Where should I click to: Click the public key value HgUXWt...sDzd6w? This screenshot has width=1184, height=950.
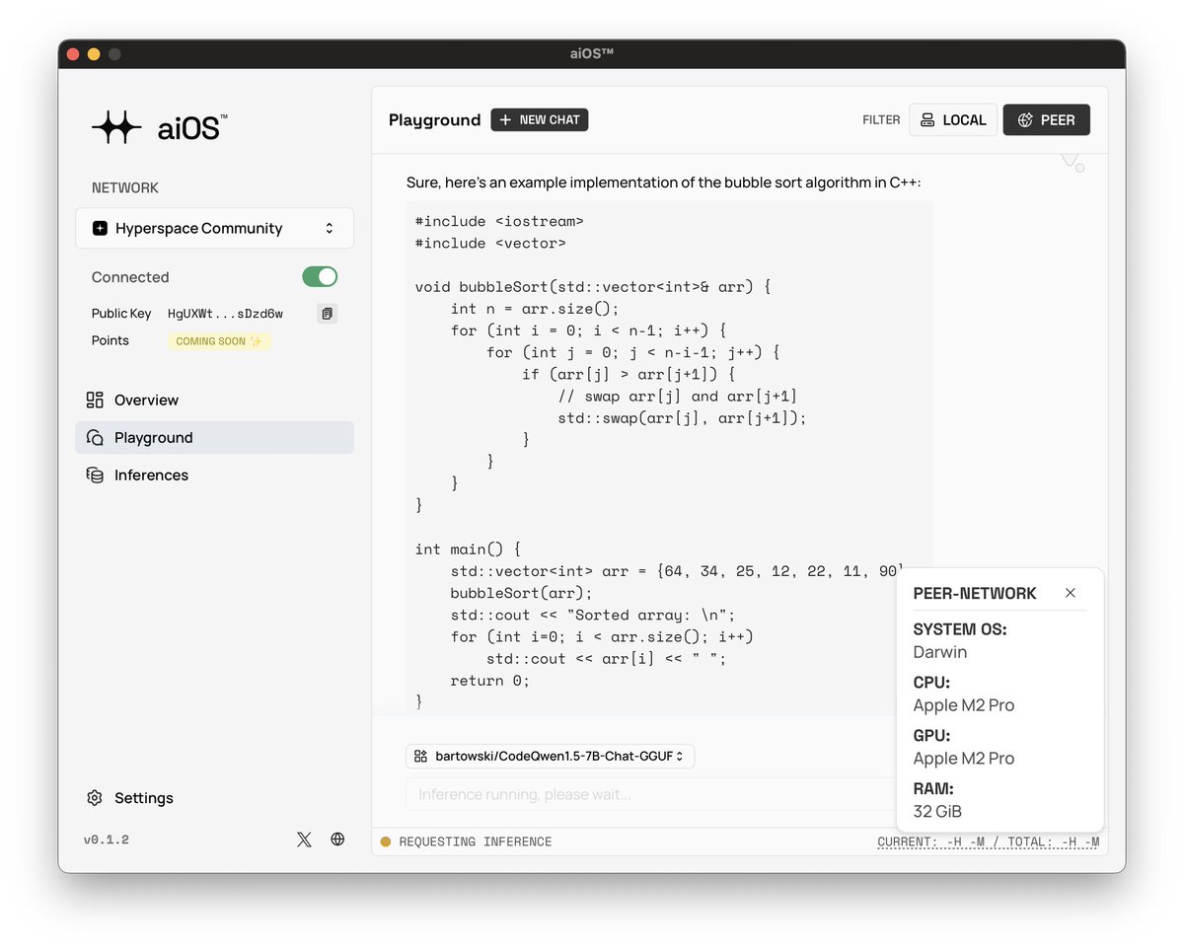[x=225, y=314]
